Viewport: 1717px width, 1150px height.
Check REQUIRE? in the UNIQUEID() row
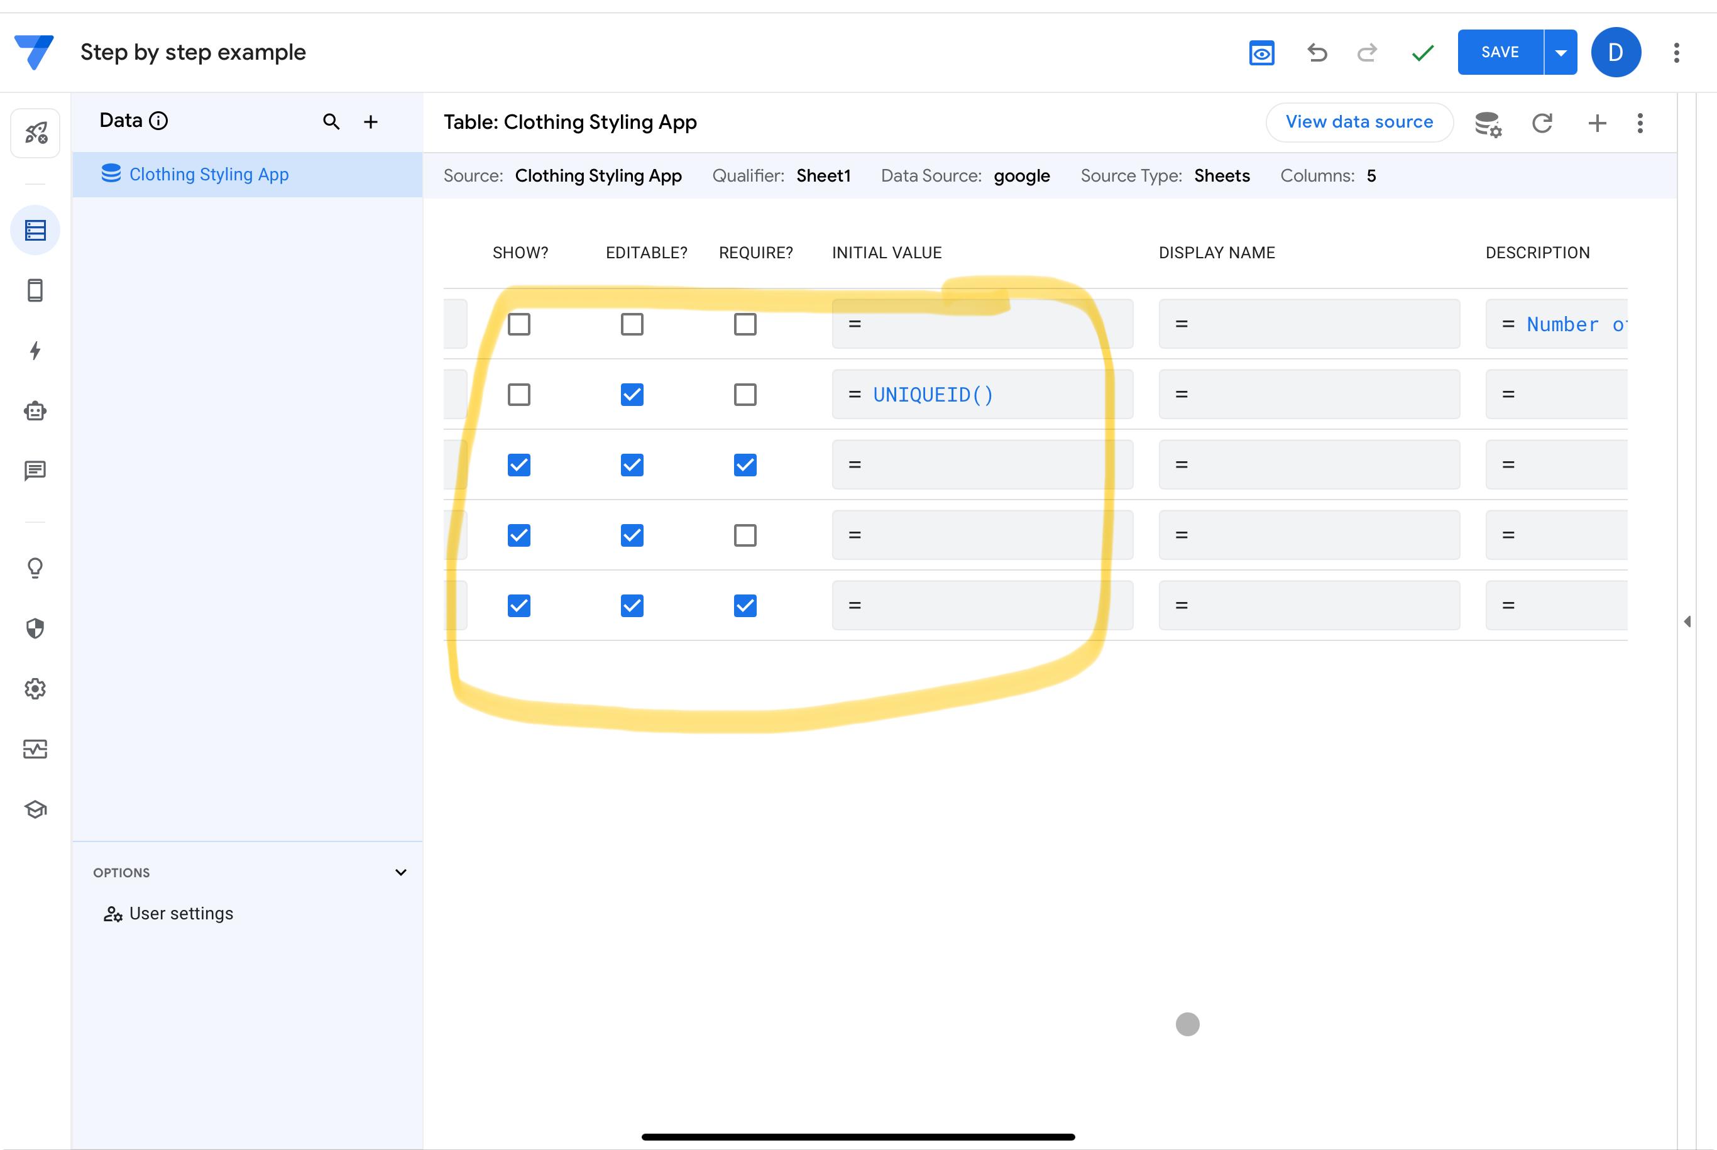coord(745,395)
